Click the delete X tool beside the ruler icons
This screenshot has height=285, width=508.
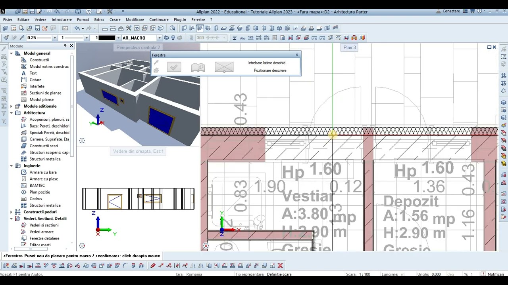tap(129, 28)
